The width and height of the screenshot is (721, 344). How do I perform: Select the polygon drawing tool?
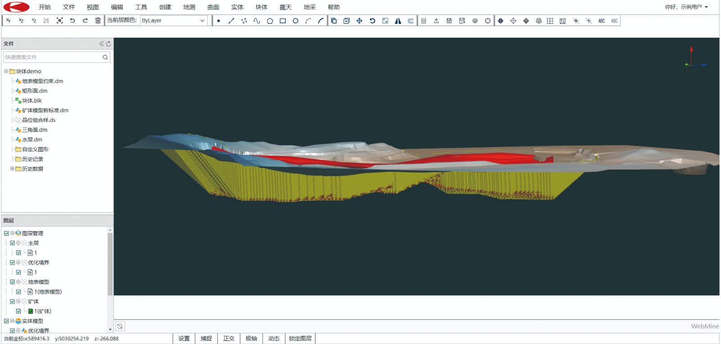(x=270, y=21)
